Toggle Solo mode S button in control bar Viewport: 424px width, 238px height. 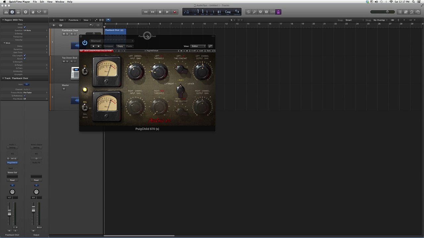(266, 12)
